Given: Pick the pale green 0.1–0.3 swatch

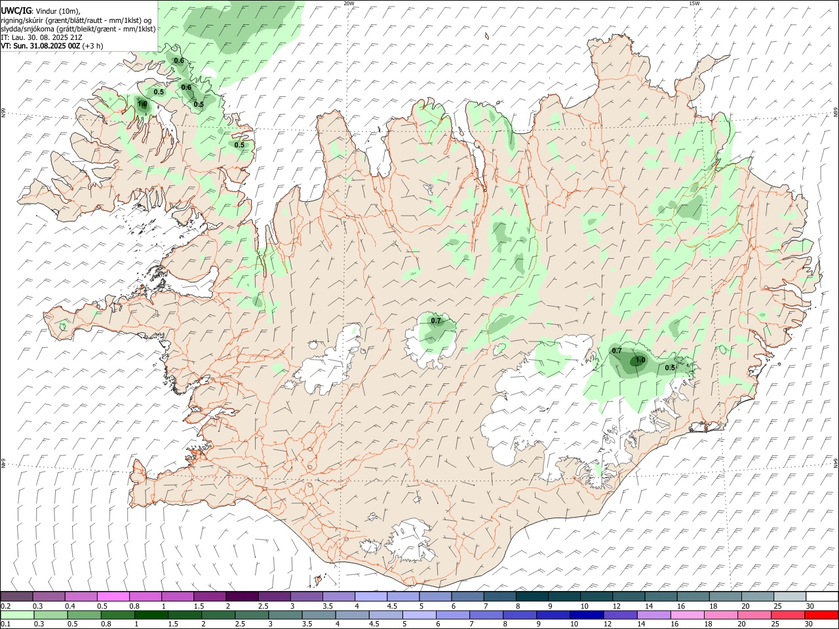Looking at the screenshot, I should pos(17,615).
